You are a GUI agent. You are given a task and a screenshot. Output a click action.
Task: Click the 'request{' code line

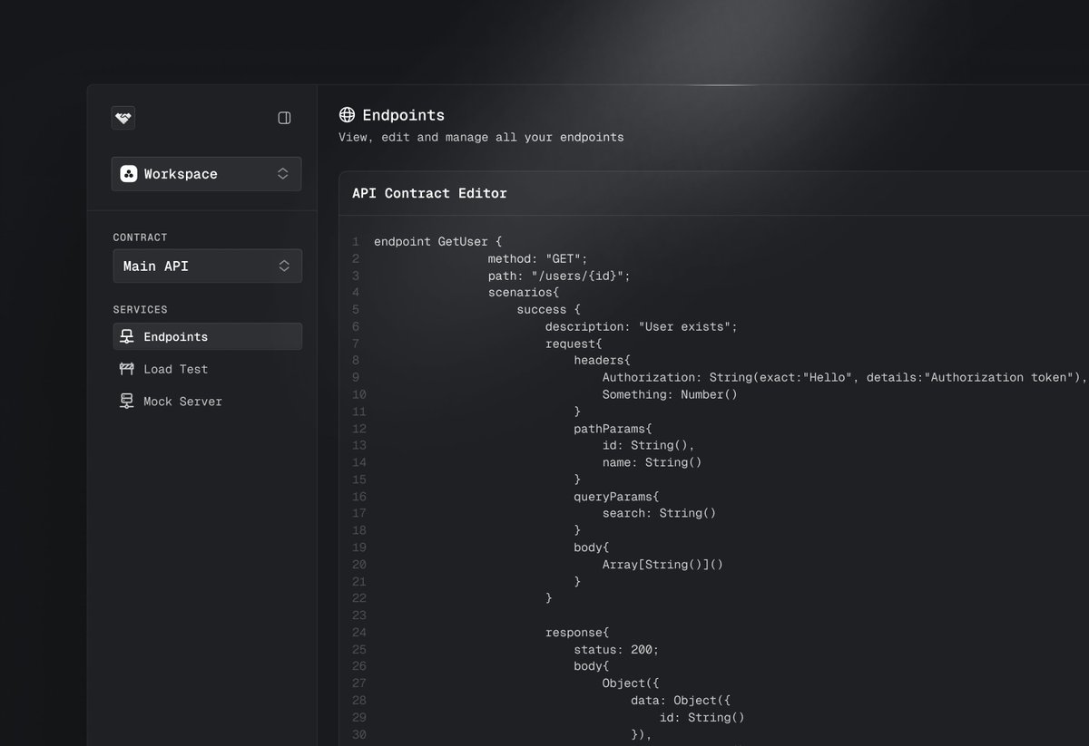tap(574, 344)
